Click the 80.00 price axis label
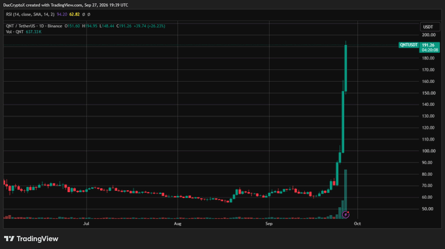 [x=427, y=174]
